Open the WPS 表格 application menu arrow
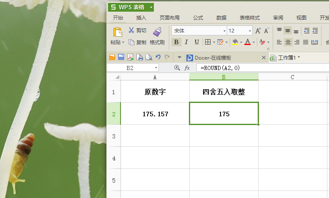This screenshot has width=329, height=198. tap(151, 8)
